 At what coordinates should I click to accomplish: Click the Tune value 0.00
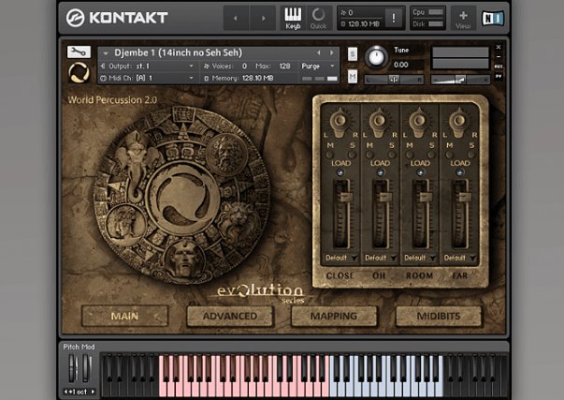400,65
